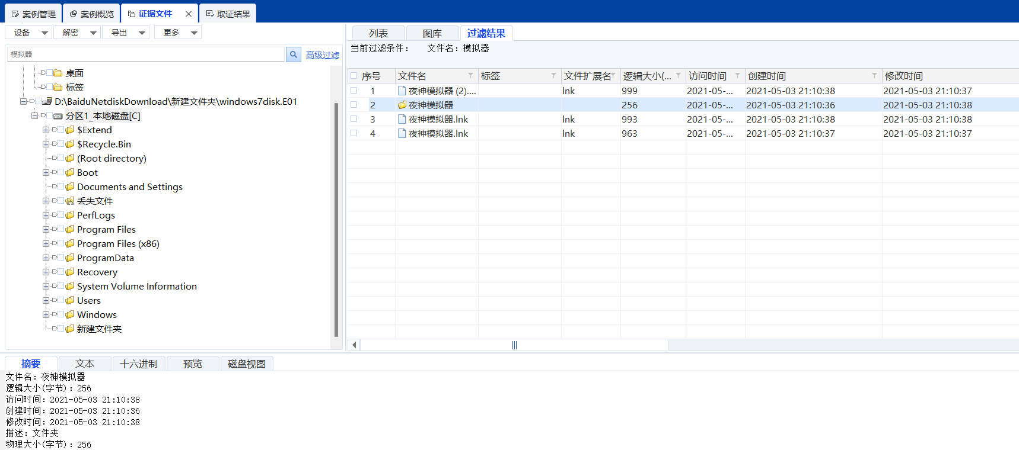Open the 导出 dropdown menu
The height and width of the screenshot is (450, 1019).
[x=126, y=33]
